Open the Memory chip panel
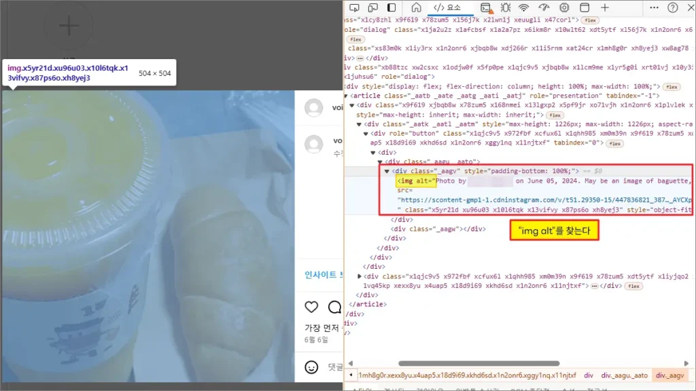 563,7
